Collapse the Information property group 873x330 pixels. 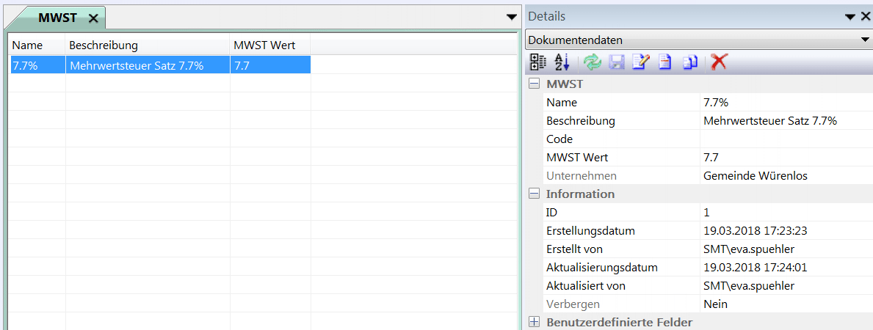point(535,194)
